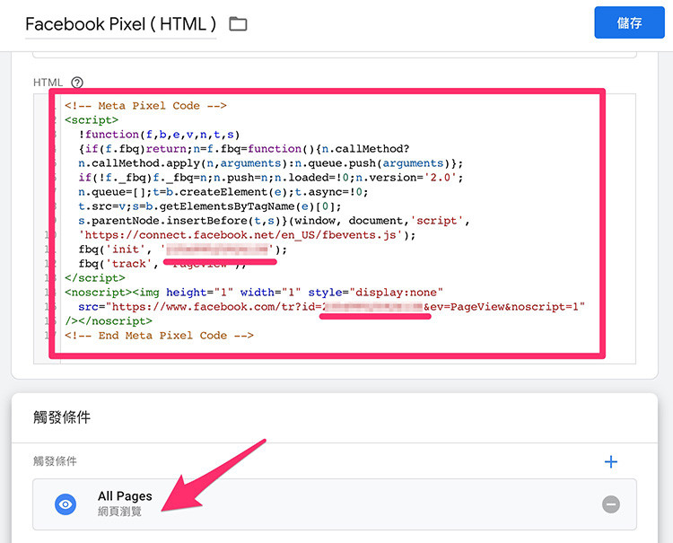Click the 'Meta Pixel Code' comment line
This screenshot has height=543, width=673.
pyautogui.click(x=145, y=106)
